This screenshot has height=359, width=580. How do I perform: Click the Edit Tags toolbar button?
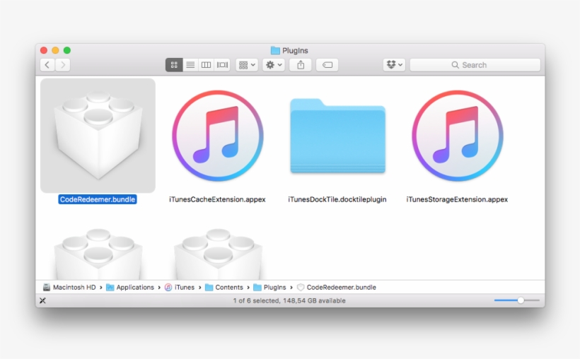point(327,65)
